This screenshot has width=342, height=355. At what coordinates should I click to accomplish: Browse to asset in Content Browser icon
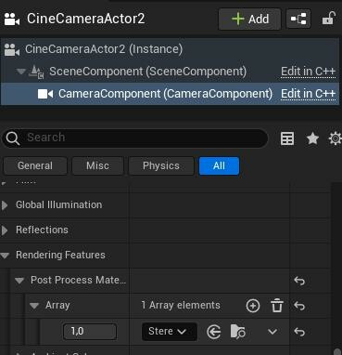238,332
